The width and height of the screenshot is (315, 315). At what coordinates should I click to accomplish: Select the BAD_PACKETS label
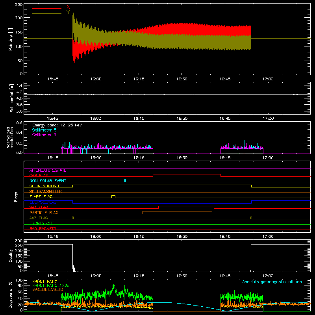click(x=43, y=229)
